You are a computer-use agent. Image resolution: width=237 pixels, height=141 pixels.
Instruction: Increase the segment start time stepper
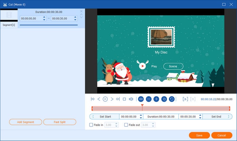tap(44, 17)
